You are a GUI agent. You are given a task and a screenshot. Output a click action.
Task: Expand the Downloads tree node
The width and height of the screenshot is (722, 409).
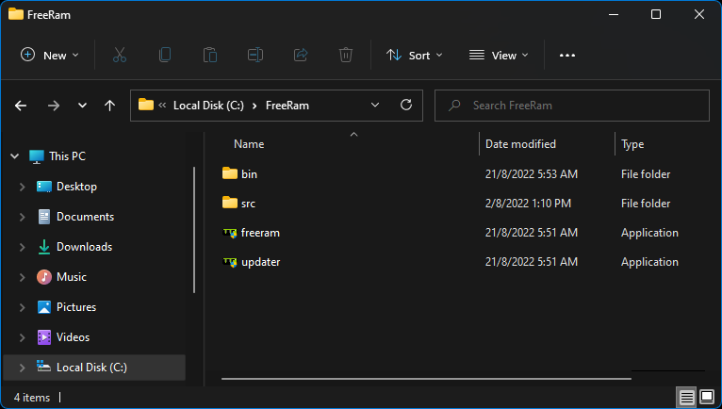[22, 247]
